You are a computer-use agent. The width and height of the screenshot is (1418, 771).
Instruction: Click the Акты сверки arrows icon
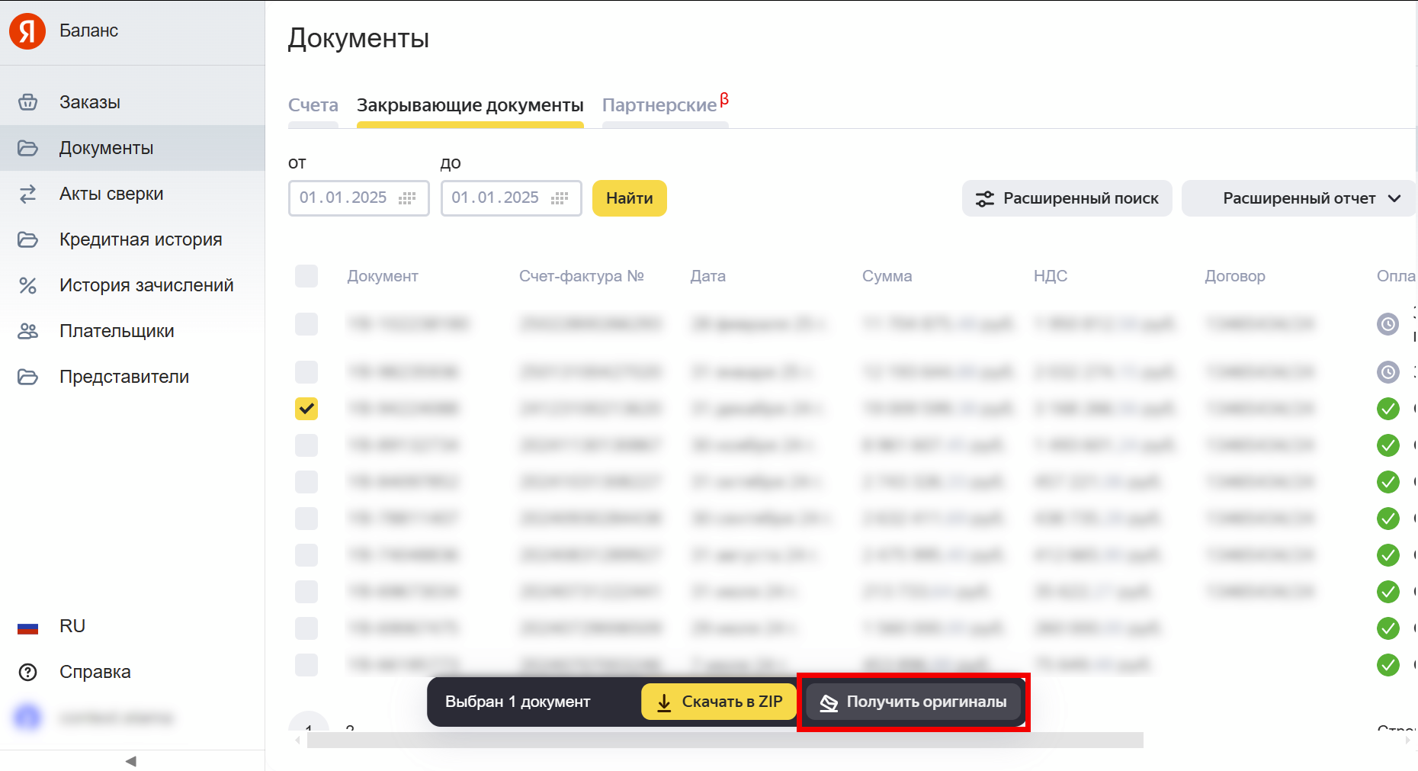point(28,194)
